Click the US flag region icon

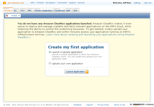tap(7, 16)
